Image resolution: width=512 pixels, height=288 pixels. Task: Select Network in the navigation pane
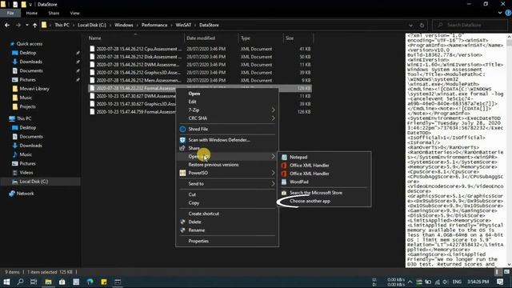point(25,194)
